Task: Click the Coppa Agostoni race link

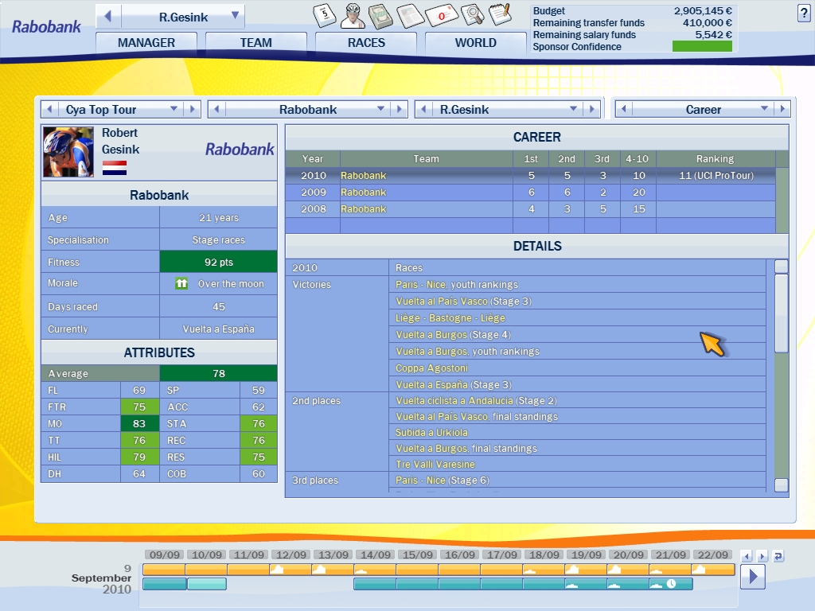Action: (431, 368)
